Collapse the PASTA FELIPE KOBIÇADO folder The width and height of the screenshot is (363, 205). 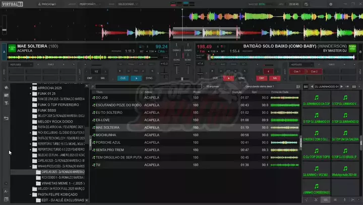30,194
